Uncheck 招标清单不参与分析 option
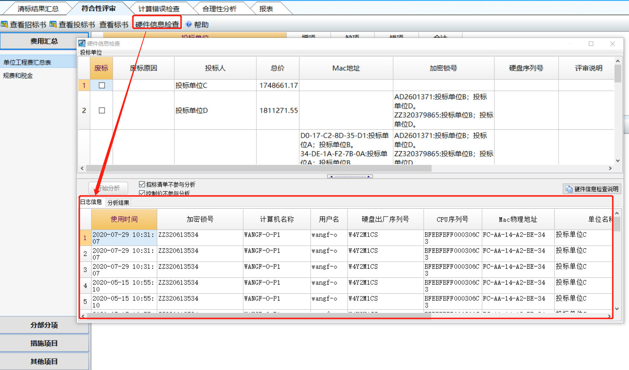 click(x=142, y=184)
